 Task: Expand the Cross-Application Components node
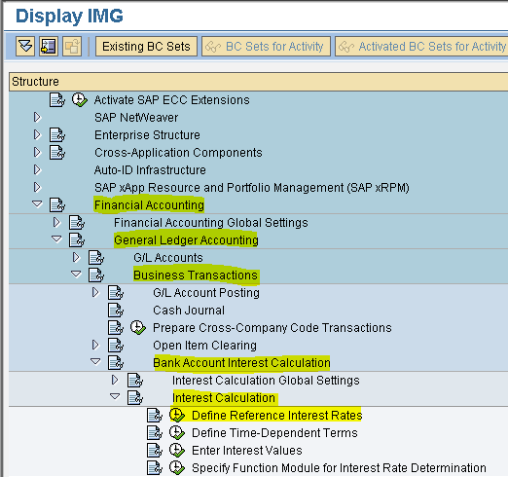37,152
